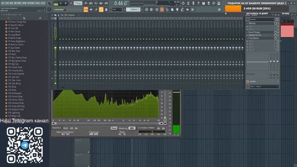This screenshot has height=167, width=297.
Task: Select FX Spin Down in browser
Action: tap(14, 48)
